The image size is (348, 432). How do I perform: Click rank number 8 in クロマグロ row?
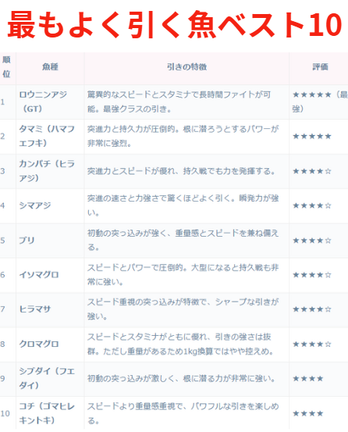pyautogui.click(x=2, y=345)
